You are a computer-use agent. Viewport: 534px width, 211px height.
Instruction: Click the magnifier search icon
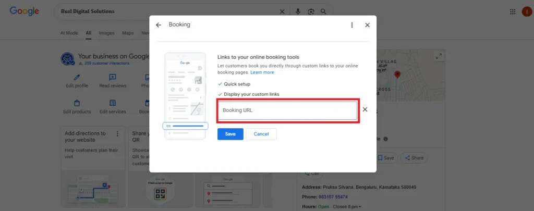coord(324,11)
